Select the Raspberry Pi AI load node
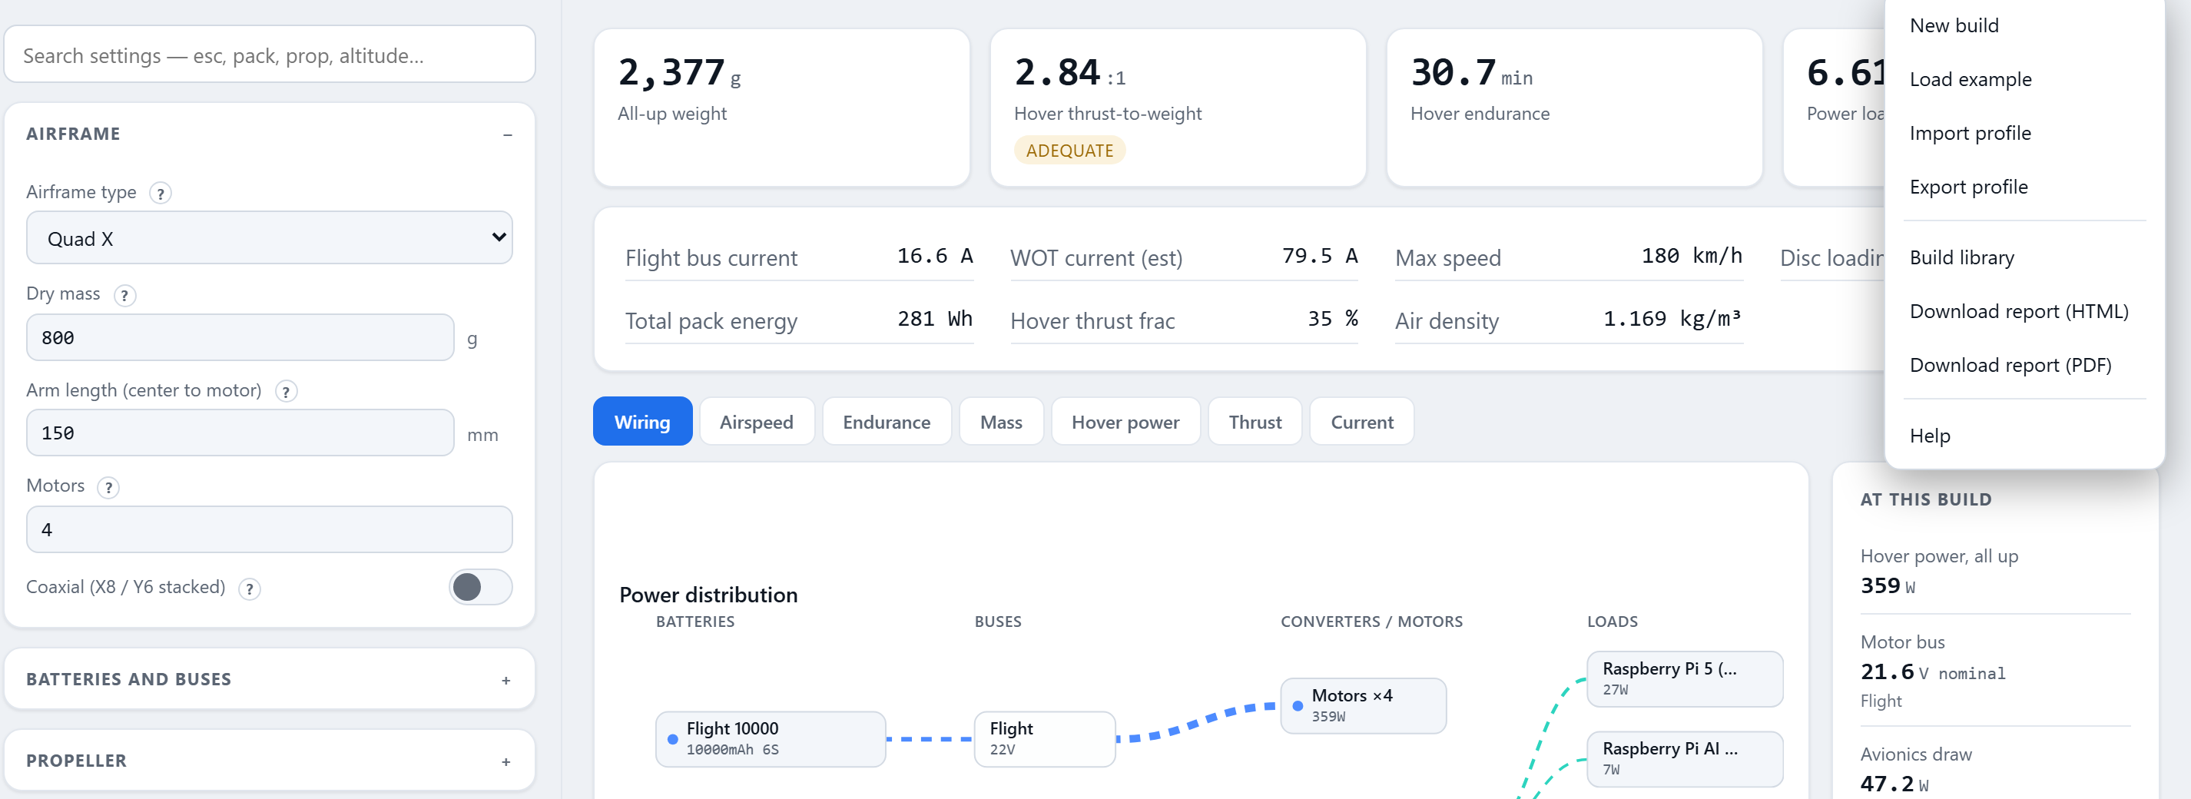The height and width of the screenshot is (799, 2191). pyautogui.click(x=1685, y=758)
